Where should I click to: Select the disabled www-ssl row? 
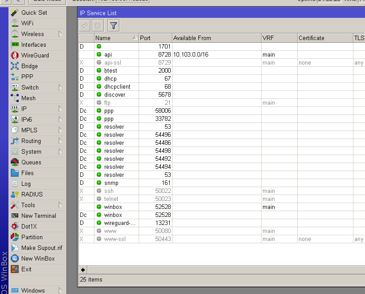(222, 239)
